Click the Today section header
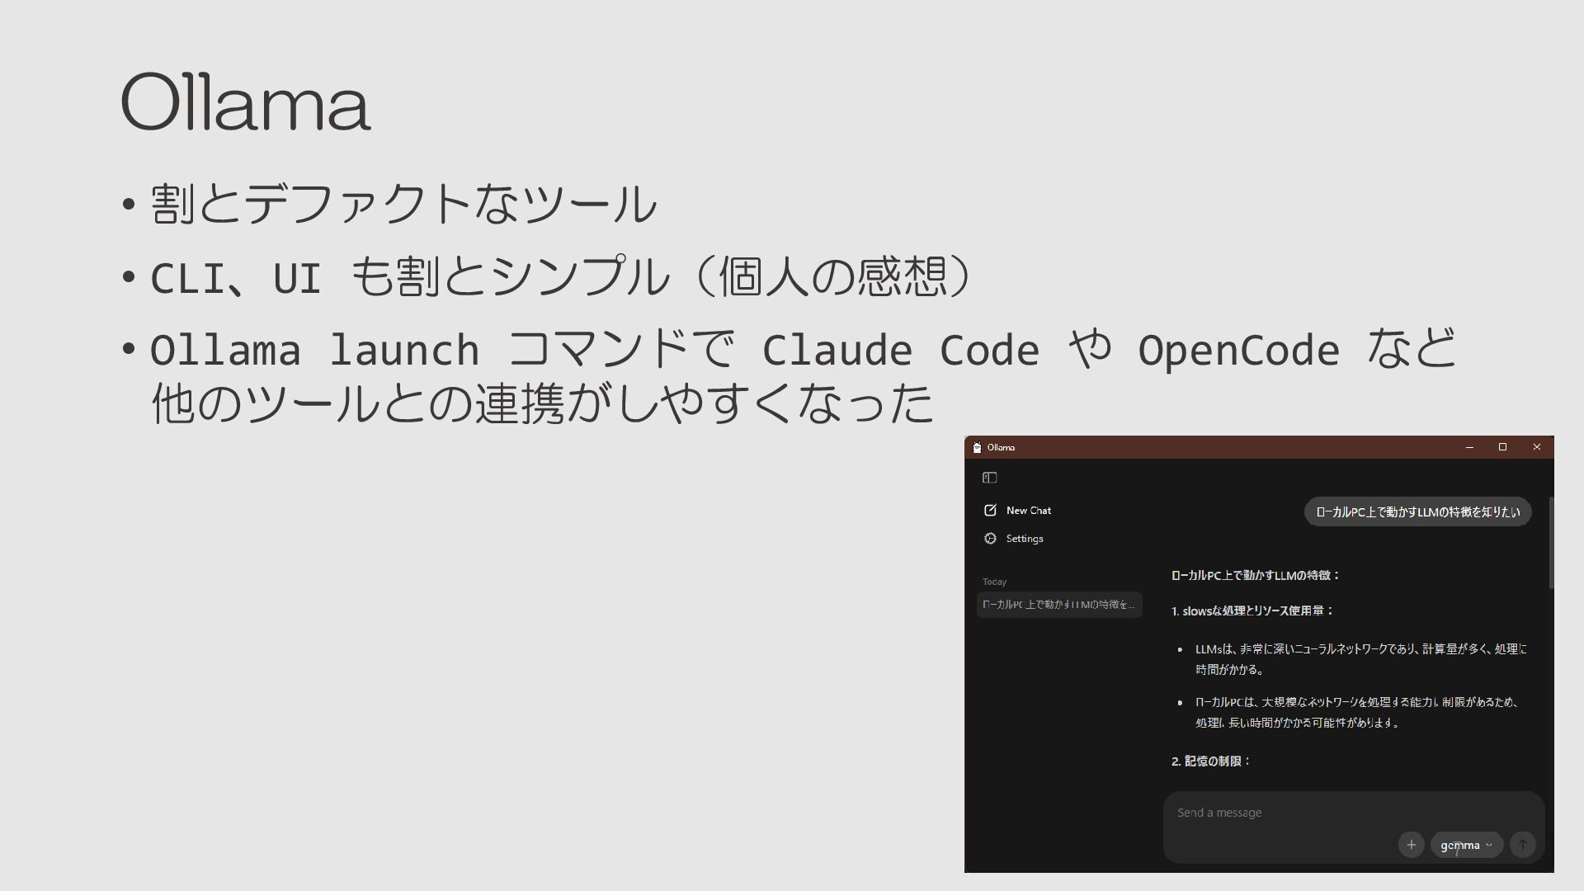 (x=994, y=582)
